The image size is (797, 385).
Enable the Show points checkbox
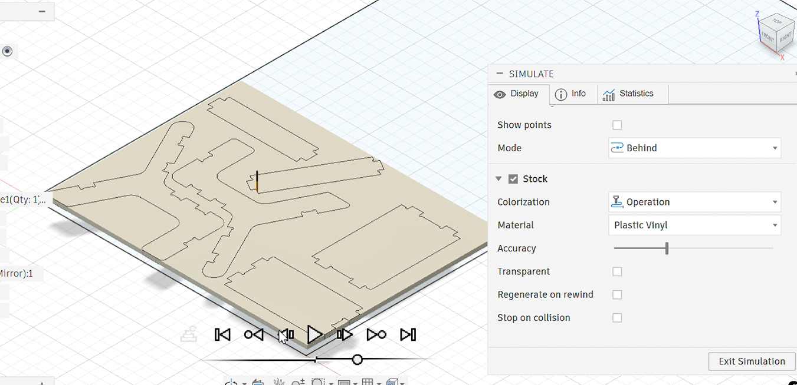click(x=617, y=125)
